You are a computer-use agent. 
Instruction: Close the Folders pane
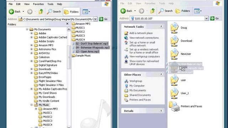coord(67,24)
